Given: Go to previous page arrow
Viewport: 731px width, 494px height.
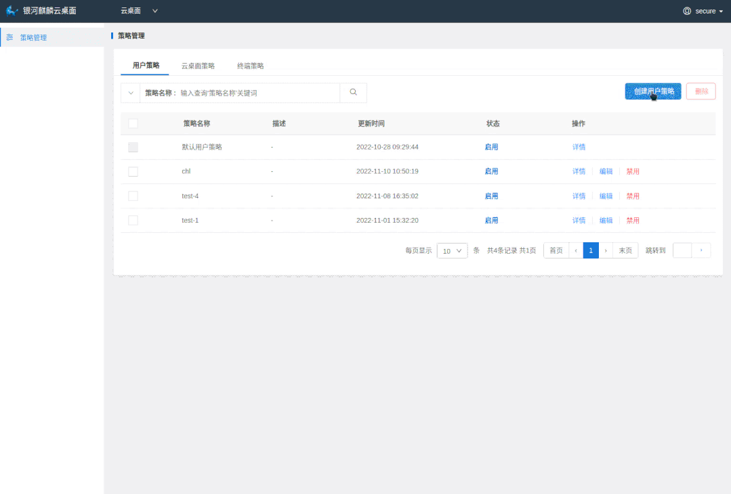Looking at the screenshot, I should pos(576,250).
